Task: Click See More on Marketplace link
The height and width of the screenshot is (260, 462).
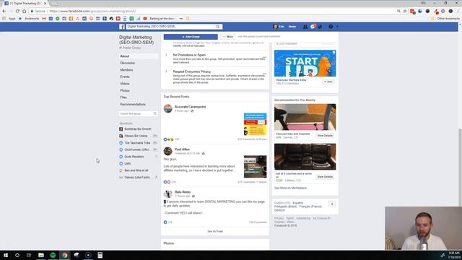Action: (290, 188)
